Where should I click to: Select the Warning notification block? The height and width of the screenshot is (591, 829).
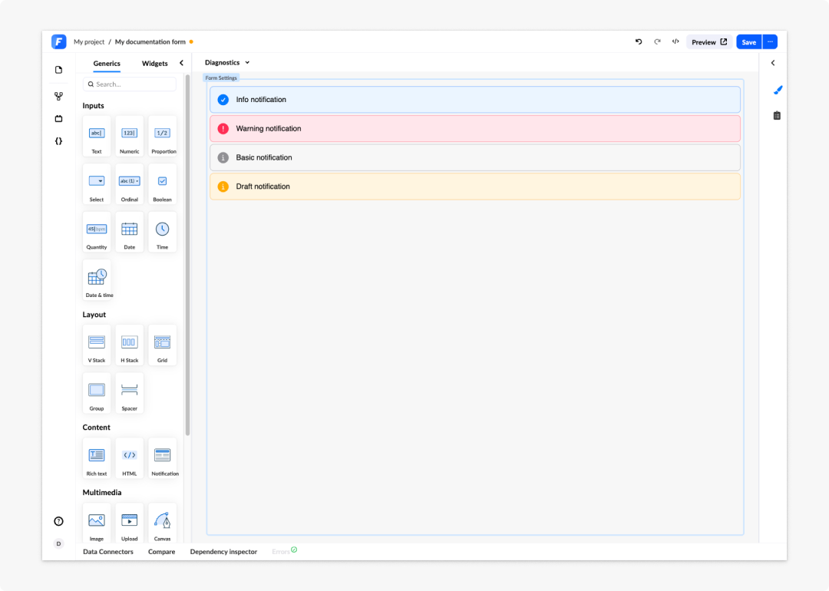[x=475, y=128]
